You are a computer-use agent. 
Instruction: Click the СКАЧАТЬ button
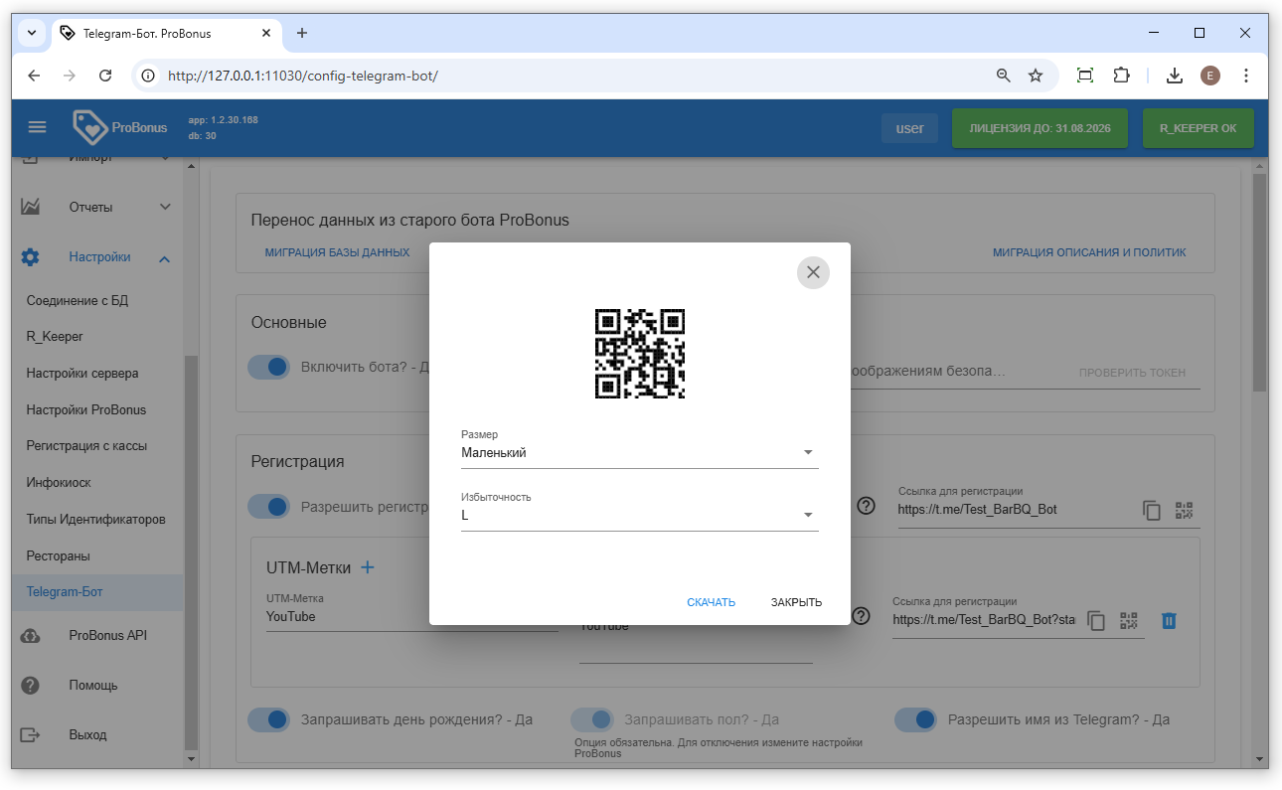pyautogui.click(x=711, y=602)
